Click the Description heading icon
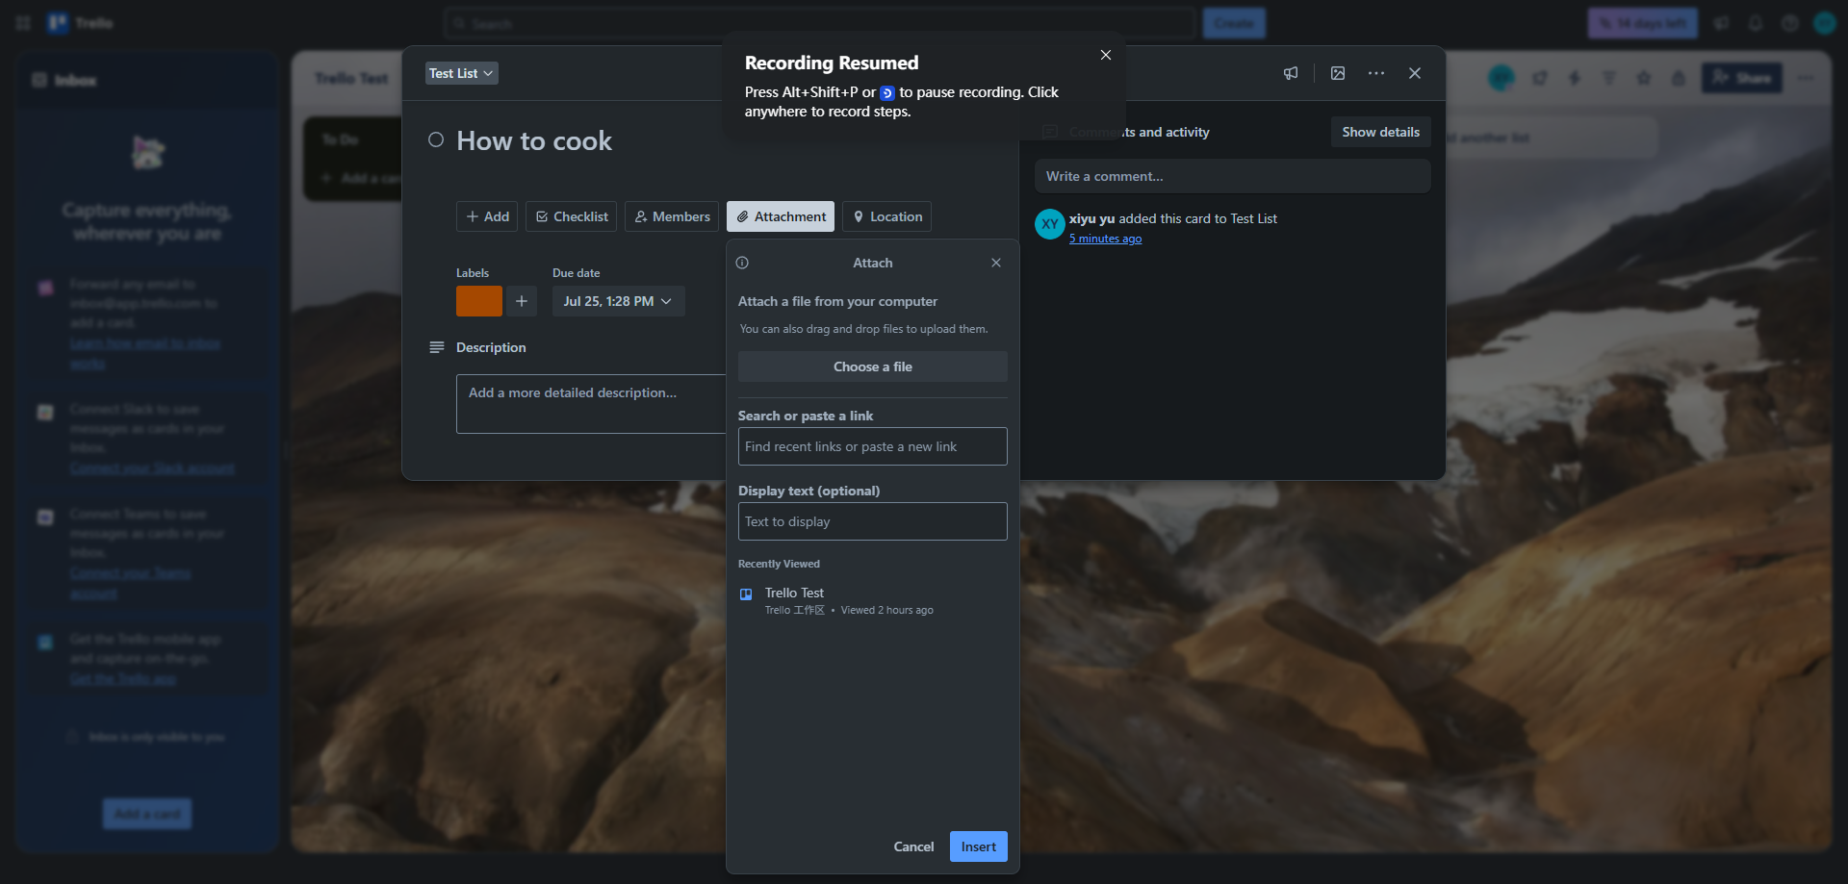This screenshot has width=1848, height=884. (437, 347)
